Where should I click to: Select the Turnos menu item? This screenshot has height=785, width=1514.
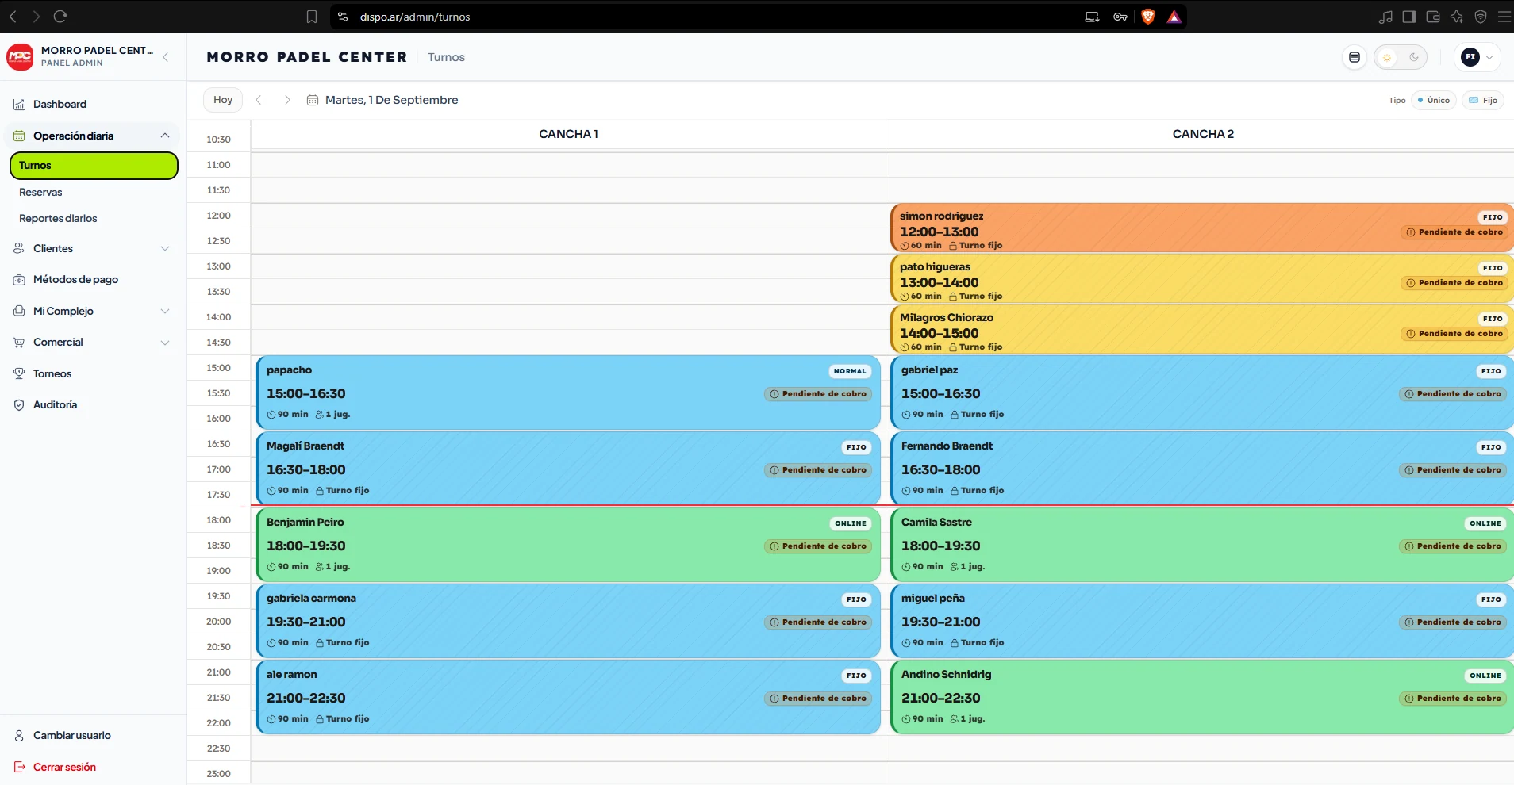[94, 166]
